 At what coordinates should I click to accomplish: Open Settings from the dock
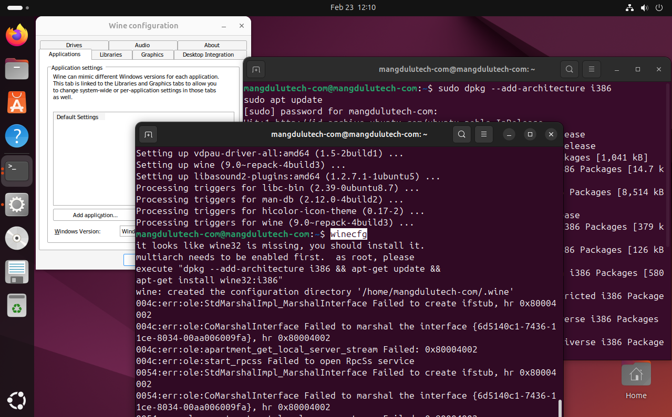[x=16, y=205]
